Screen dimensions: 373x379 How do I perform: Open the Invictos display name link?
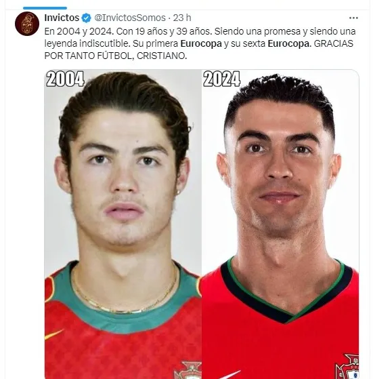(x=62, y=18)
